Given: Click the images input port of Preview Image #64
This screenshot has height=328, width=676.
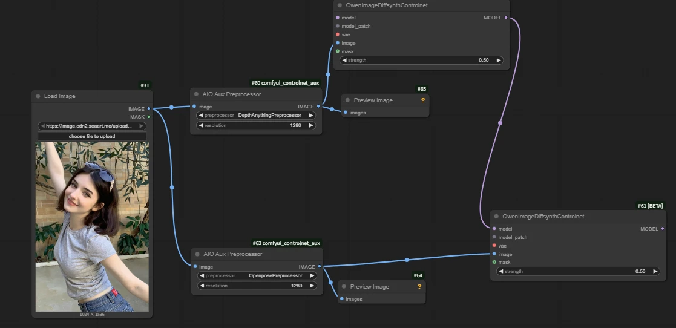Looking at the screenshot, I should tap(342, 299).
